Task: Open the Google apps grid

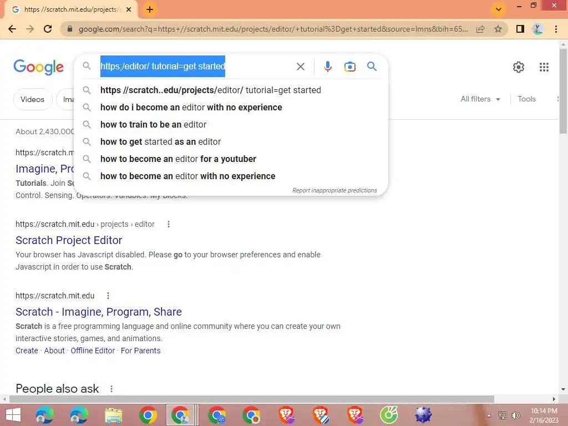Action: point(544,67)
